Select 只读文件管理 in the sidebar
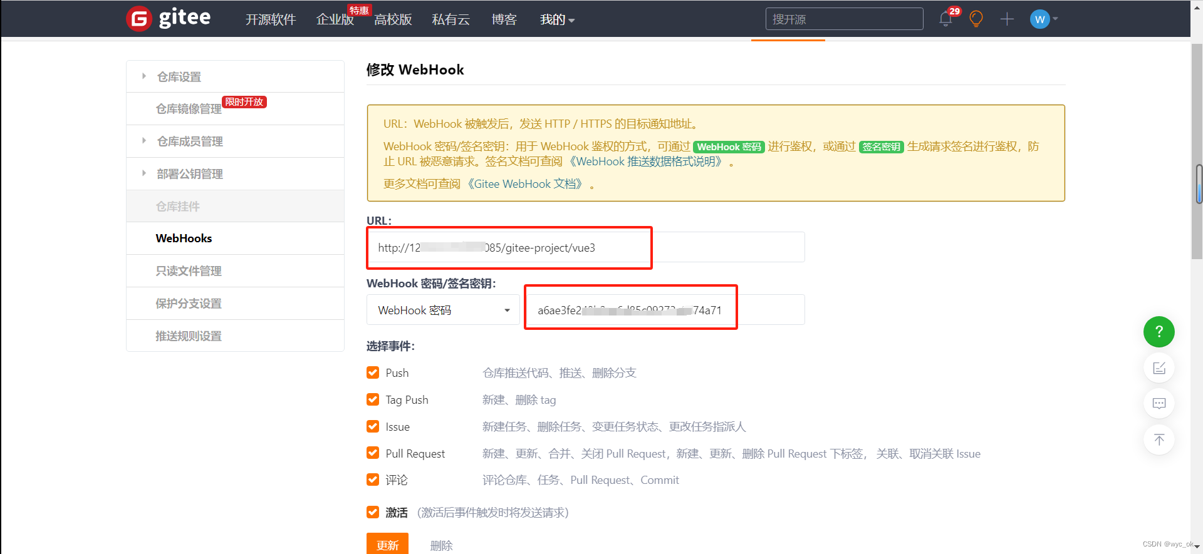The image size is (1203, 554). point(235,271)
